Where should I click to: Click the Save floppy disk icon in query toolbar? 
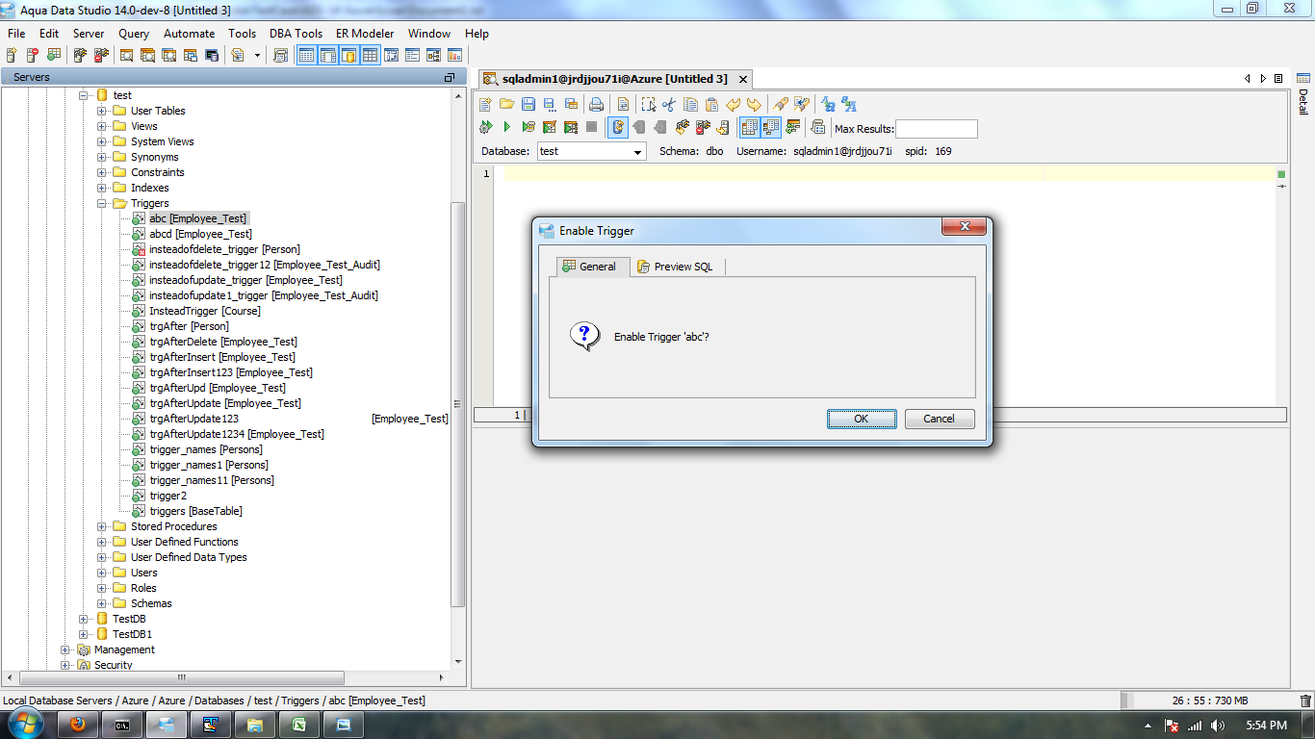529,104
